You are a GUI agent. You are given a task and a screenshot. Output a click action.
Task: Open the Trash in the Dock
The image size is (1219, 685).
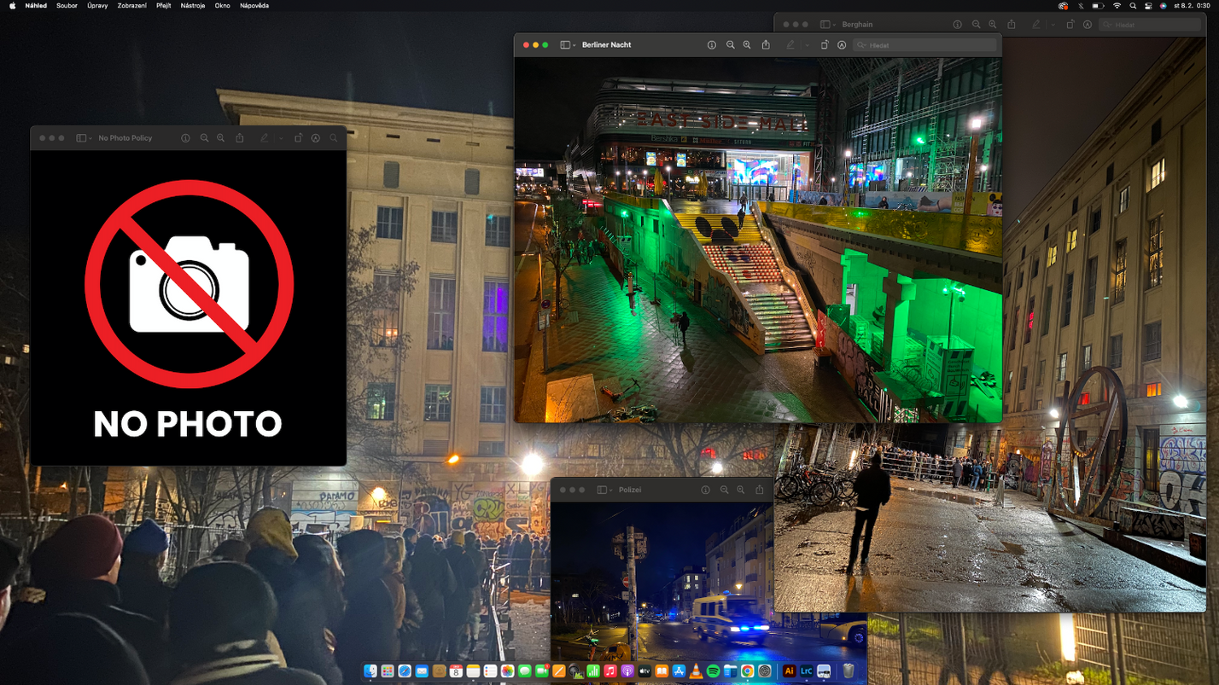point(849,671)
